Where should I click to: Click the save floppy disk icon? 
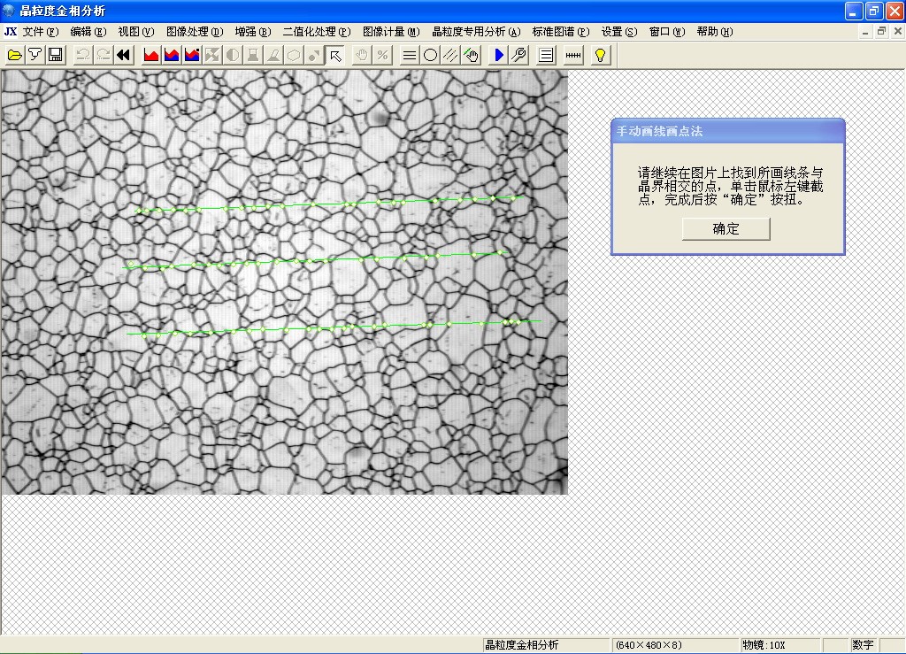(55, 55)
